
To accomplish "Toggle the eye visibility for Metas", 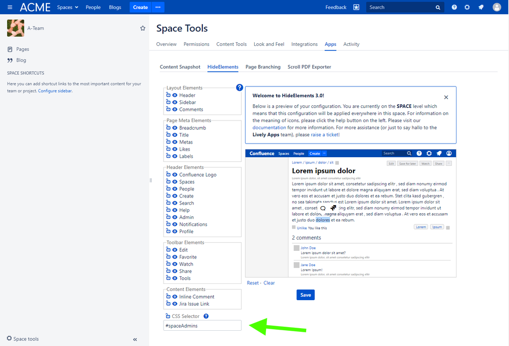I will click(175, 142).
